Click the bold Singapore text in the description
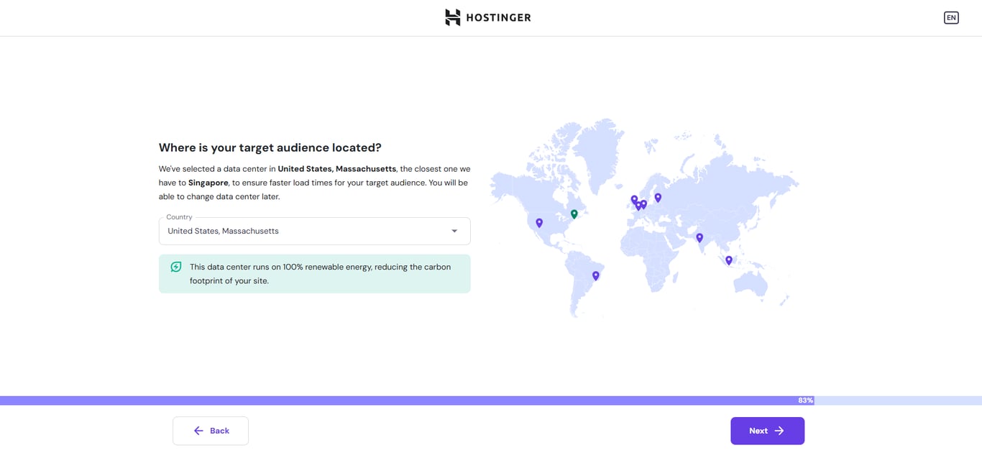Viewport: 982px width, 453px height. (x=208, y=182)
